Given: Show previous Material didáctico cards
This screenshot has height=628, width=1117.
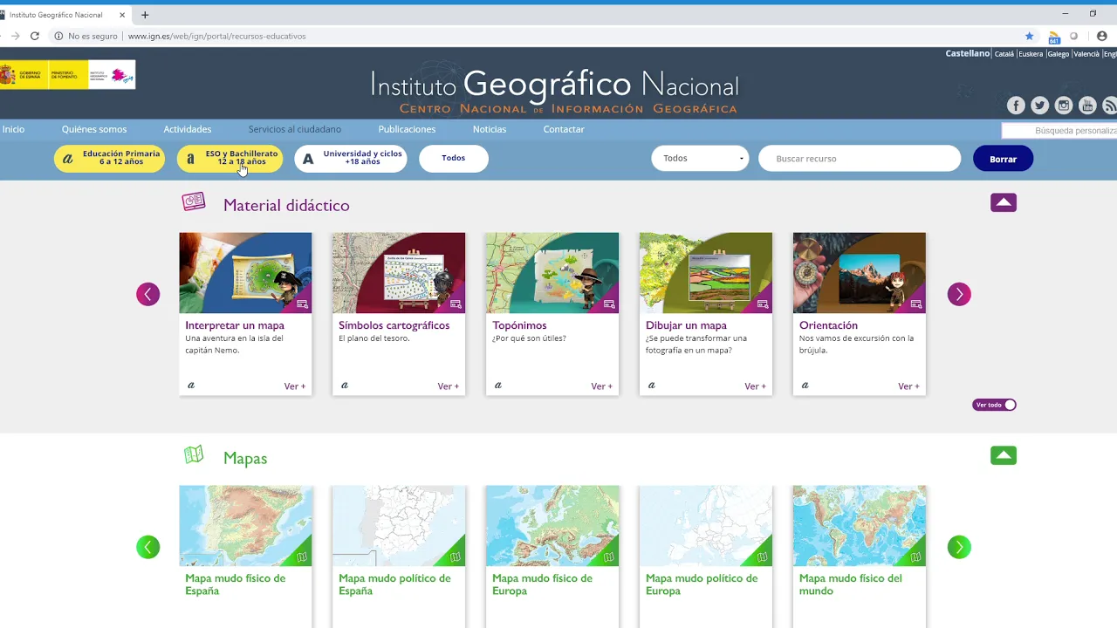Looking at the screenshot, I should [147, 294].
